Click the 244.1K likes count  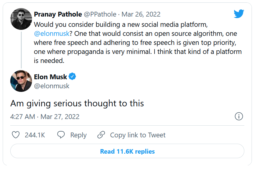point(35,135)
